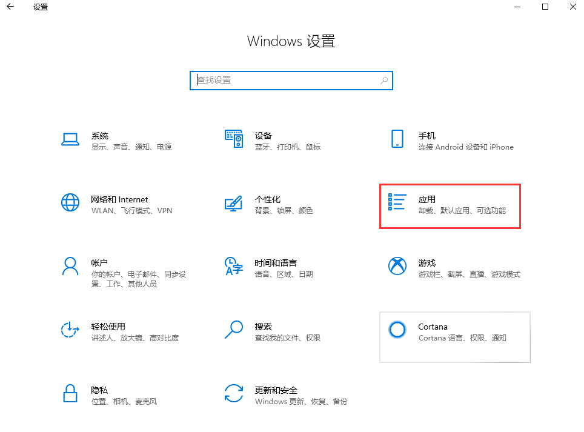Close the Settings window
Viewport: 584px width, 432px height.
click(573, 7)
